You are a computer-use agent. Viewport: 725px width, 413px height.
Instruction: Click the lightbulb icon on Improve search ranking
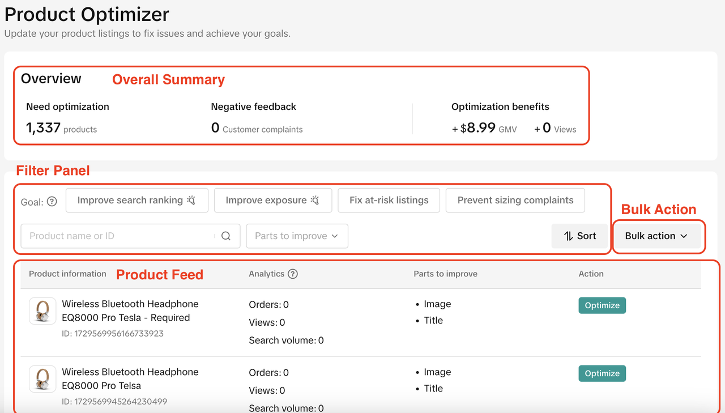tap(191, 201)
